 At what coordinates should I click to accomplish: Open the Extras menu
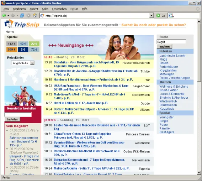click(74, 9)
